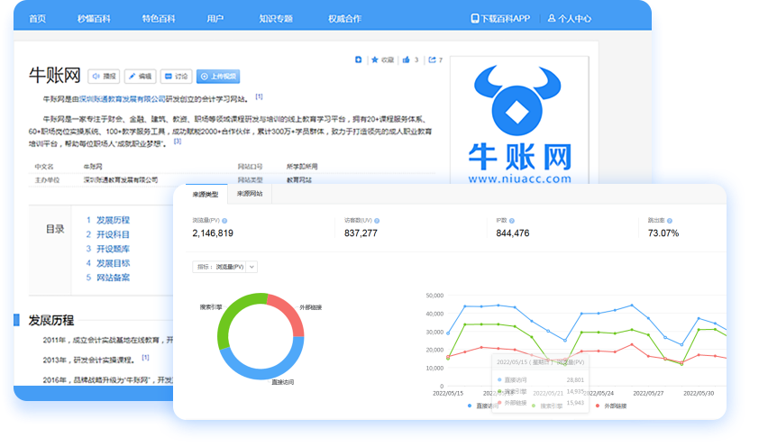Screen dimensions: 768x447
Task: Click the 目录 label
Action: (x=55, y=229)
